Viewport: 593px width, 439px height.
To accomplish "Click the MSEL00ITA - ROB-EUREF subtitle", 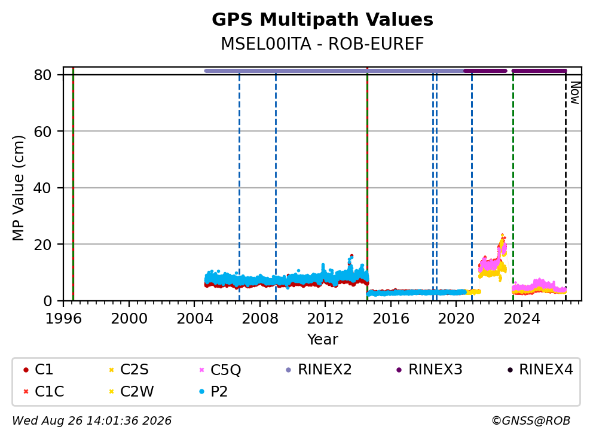I will [322, 44].
